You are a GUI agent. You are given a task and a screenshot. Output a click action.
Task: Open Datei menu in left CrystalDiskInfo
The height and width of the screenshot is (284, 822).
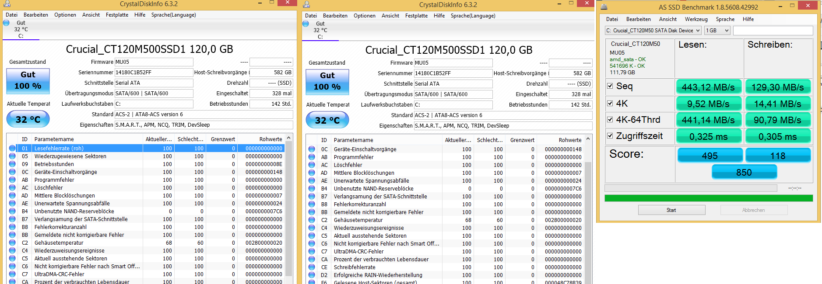click(12, 15)
